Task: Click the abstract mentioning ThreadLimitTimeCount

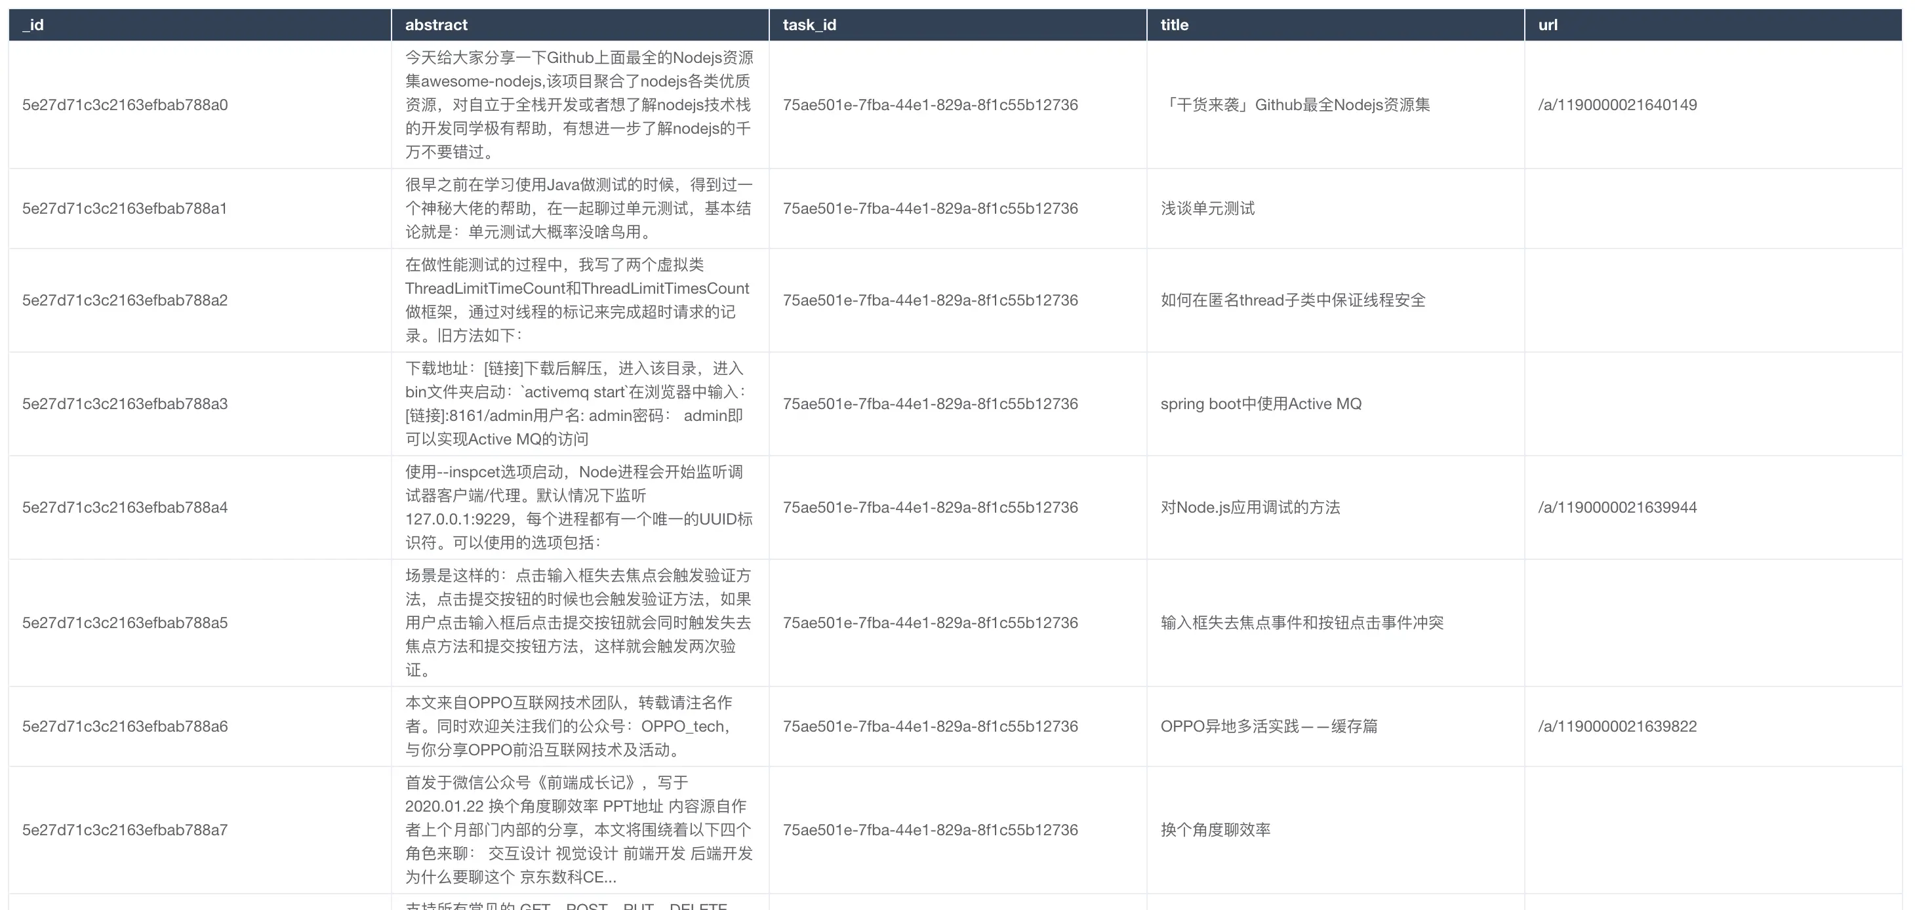Action: (x=577, y=300)
